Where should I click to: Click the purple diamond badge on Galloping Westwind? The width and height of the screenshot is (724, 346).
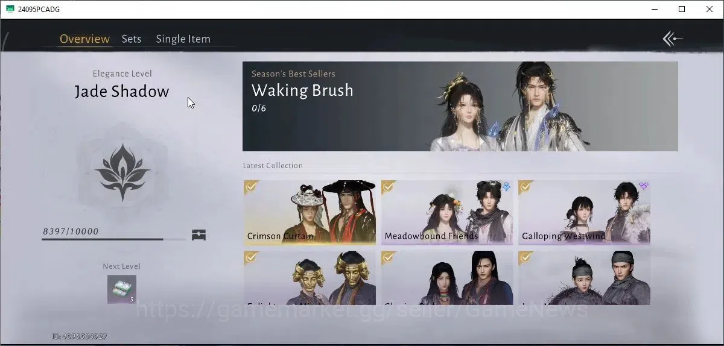[x=643, y=187]
